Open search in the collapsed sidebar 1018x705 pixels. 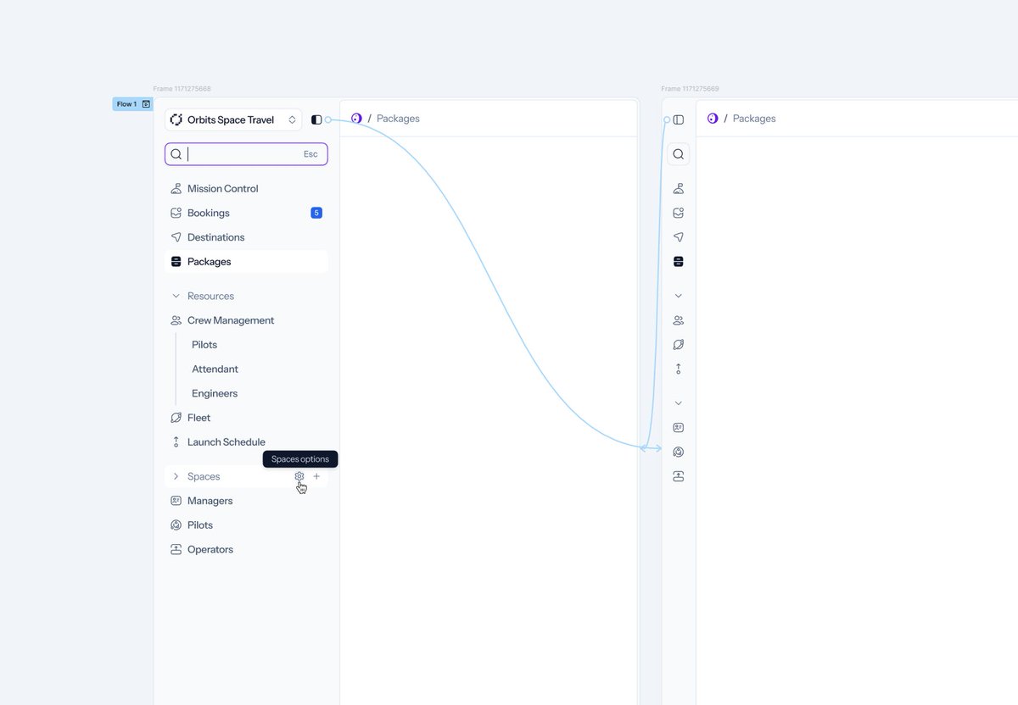[x=678, y=154]
